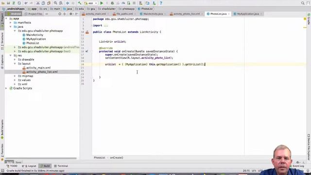Collapse the app module node
Screen dimensions: 311x175
[x=6, y=18]
